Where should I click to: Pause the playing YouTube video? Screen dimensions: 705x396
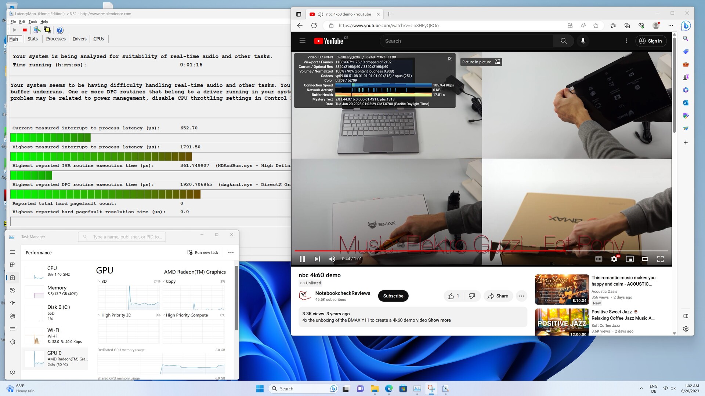pyautogui.click(x=302, y=259)
